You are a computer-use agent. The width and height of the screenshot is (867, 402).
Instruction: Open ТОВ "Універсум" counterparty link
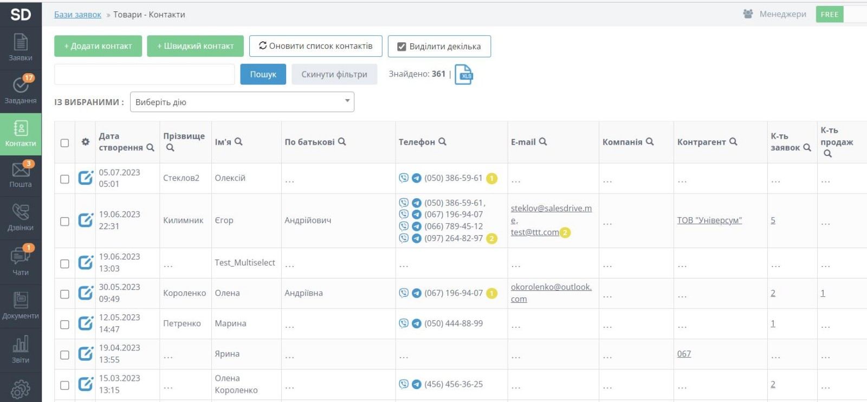pyautogui.click(x=709, y=221)
